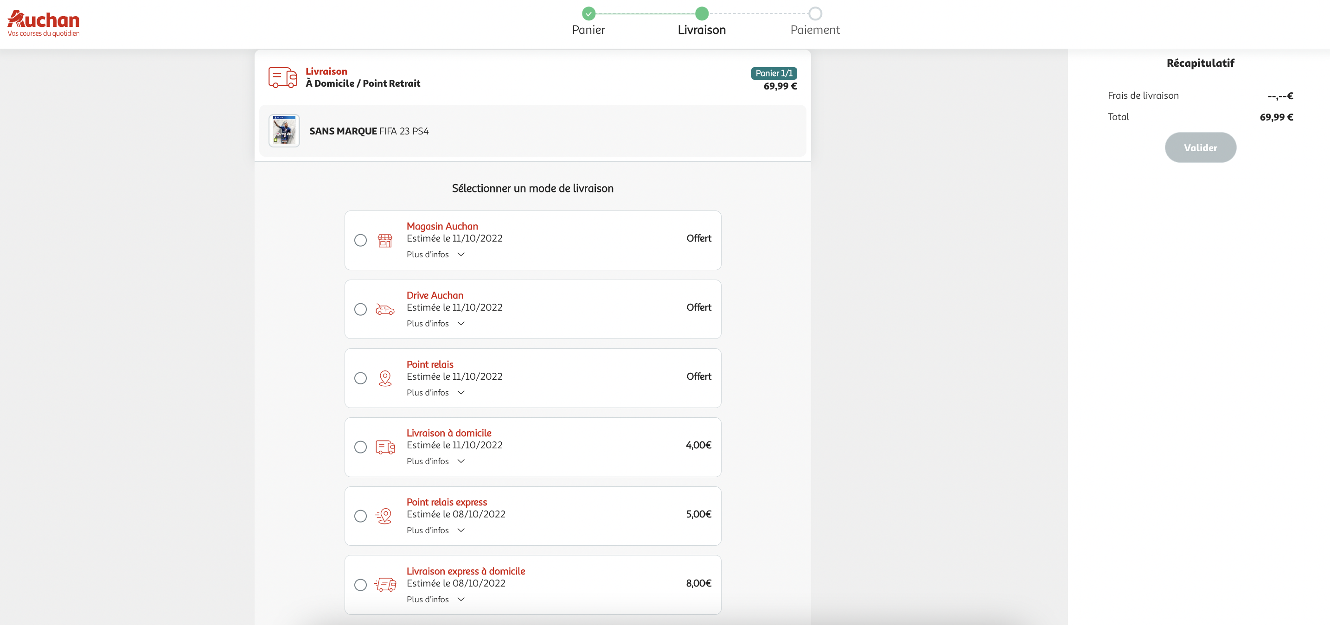The height and width of the screenshot is (625, 1330).
Task: Click the 5,00€ Point relais express price
Action: click(x=698, y=514)
